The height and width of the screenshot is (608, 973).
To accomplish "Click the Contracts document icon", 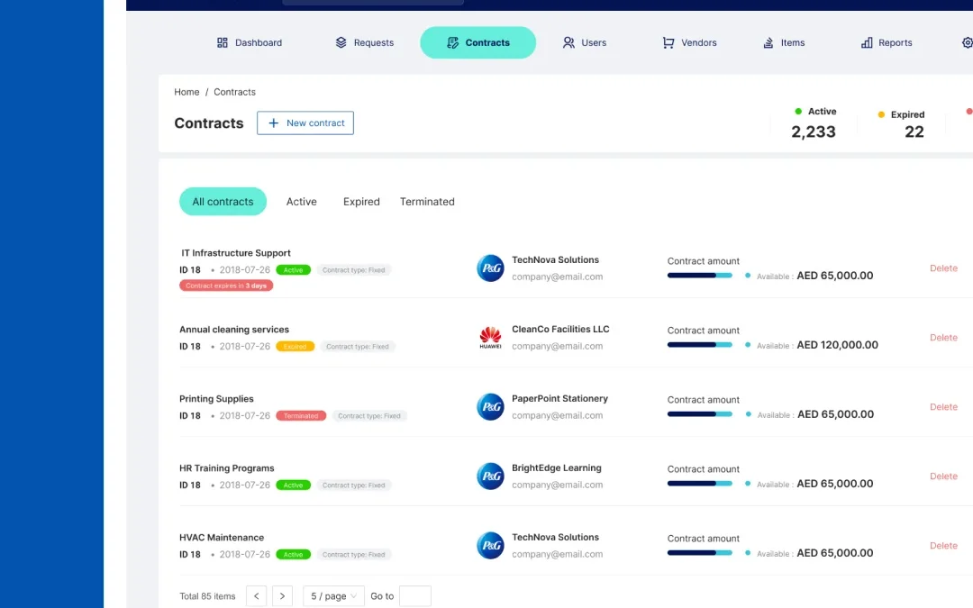I will pos(453,43).
